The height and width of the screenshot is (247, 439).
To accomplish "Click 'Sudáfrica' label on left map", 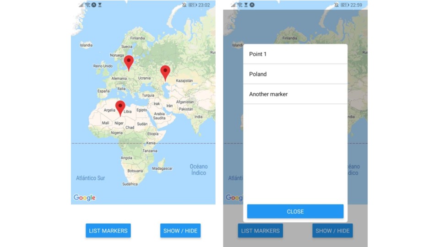I will point(130,184).
